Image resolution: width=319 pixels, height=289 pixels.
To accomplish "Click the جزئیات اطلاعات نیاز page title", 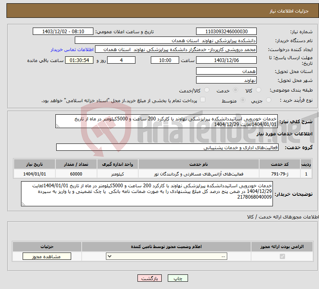I will 289,11.
